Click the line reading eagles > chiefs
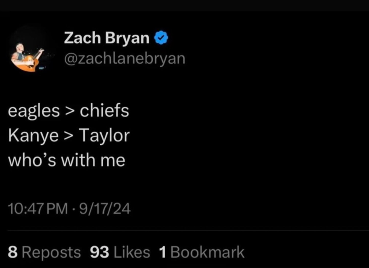This screenshot has height=268, width=369. tap(69, 110)
